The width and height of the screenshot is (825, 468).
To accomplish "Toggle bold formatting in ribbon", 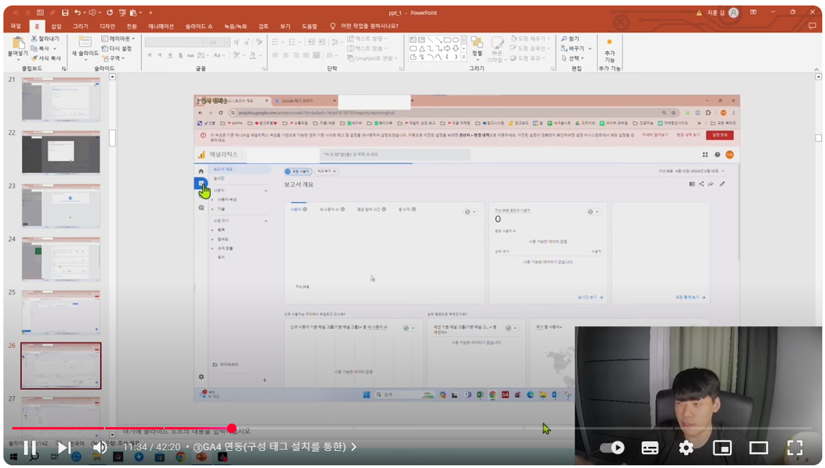I will click(x=150, y=55).
